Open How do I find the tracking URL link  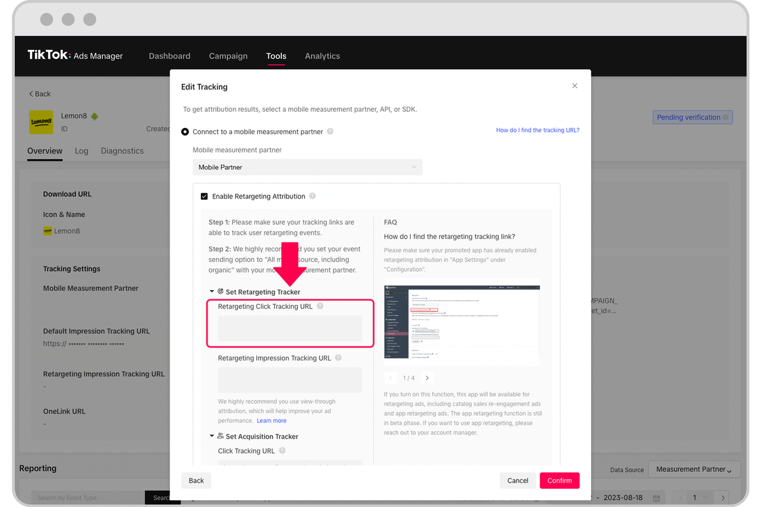coord(537,130)
